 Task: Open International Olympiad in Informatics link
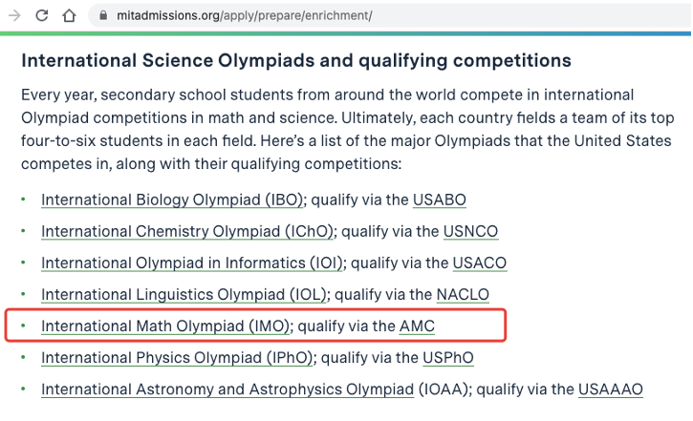pyautogui.click(x=191, y=263)
